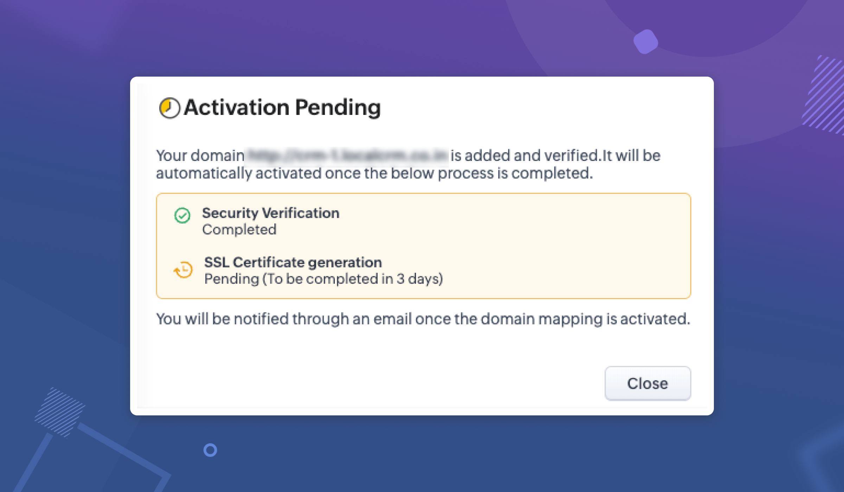Image resolution: width=844 pixels, height=492 pixels.
Task: Click the yellow clock icon beside the title
Action: (170, 108)
